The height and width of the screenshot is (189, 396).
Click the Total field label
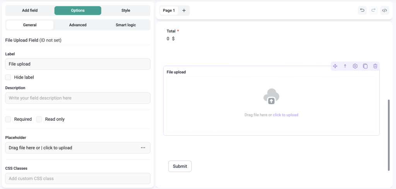point(171,31)
